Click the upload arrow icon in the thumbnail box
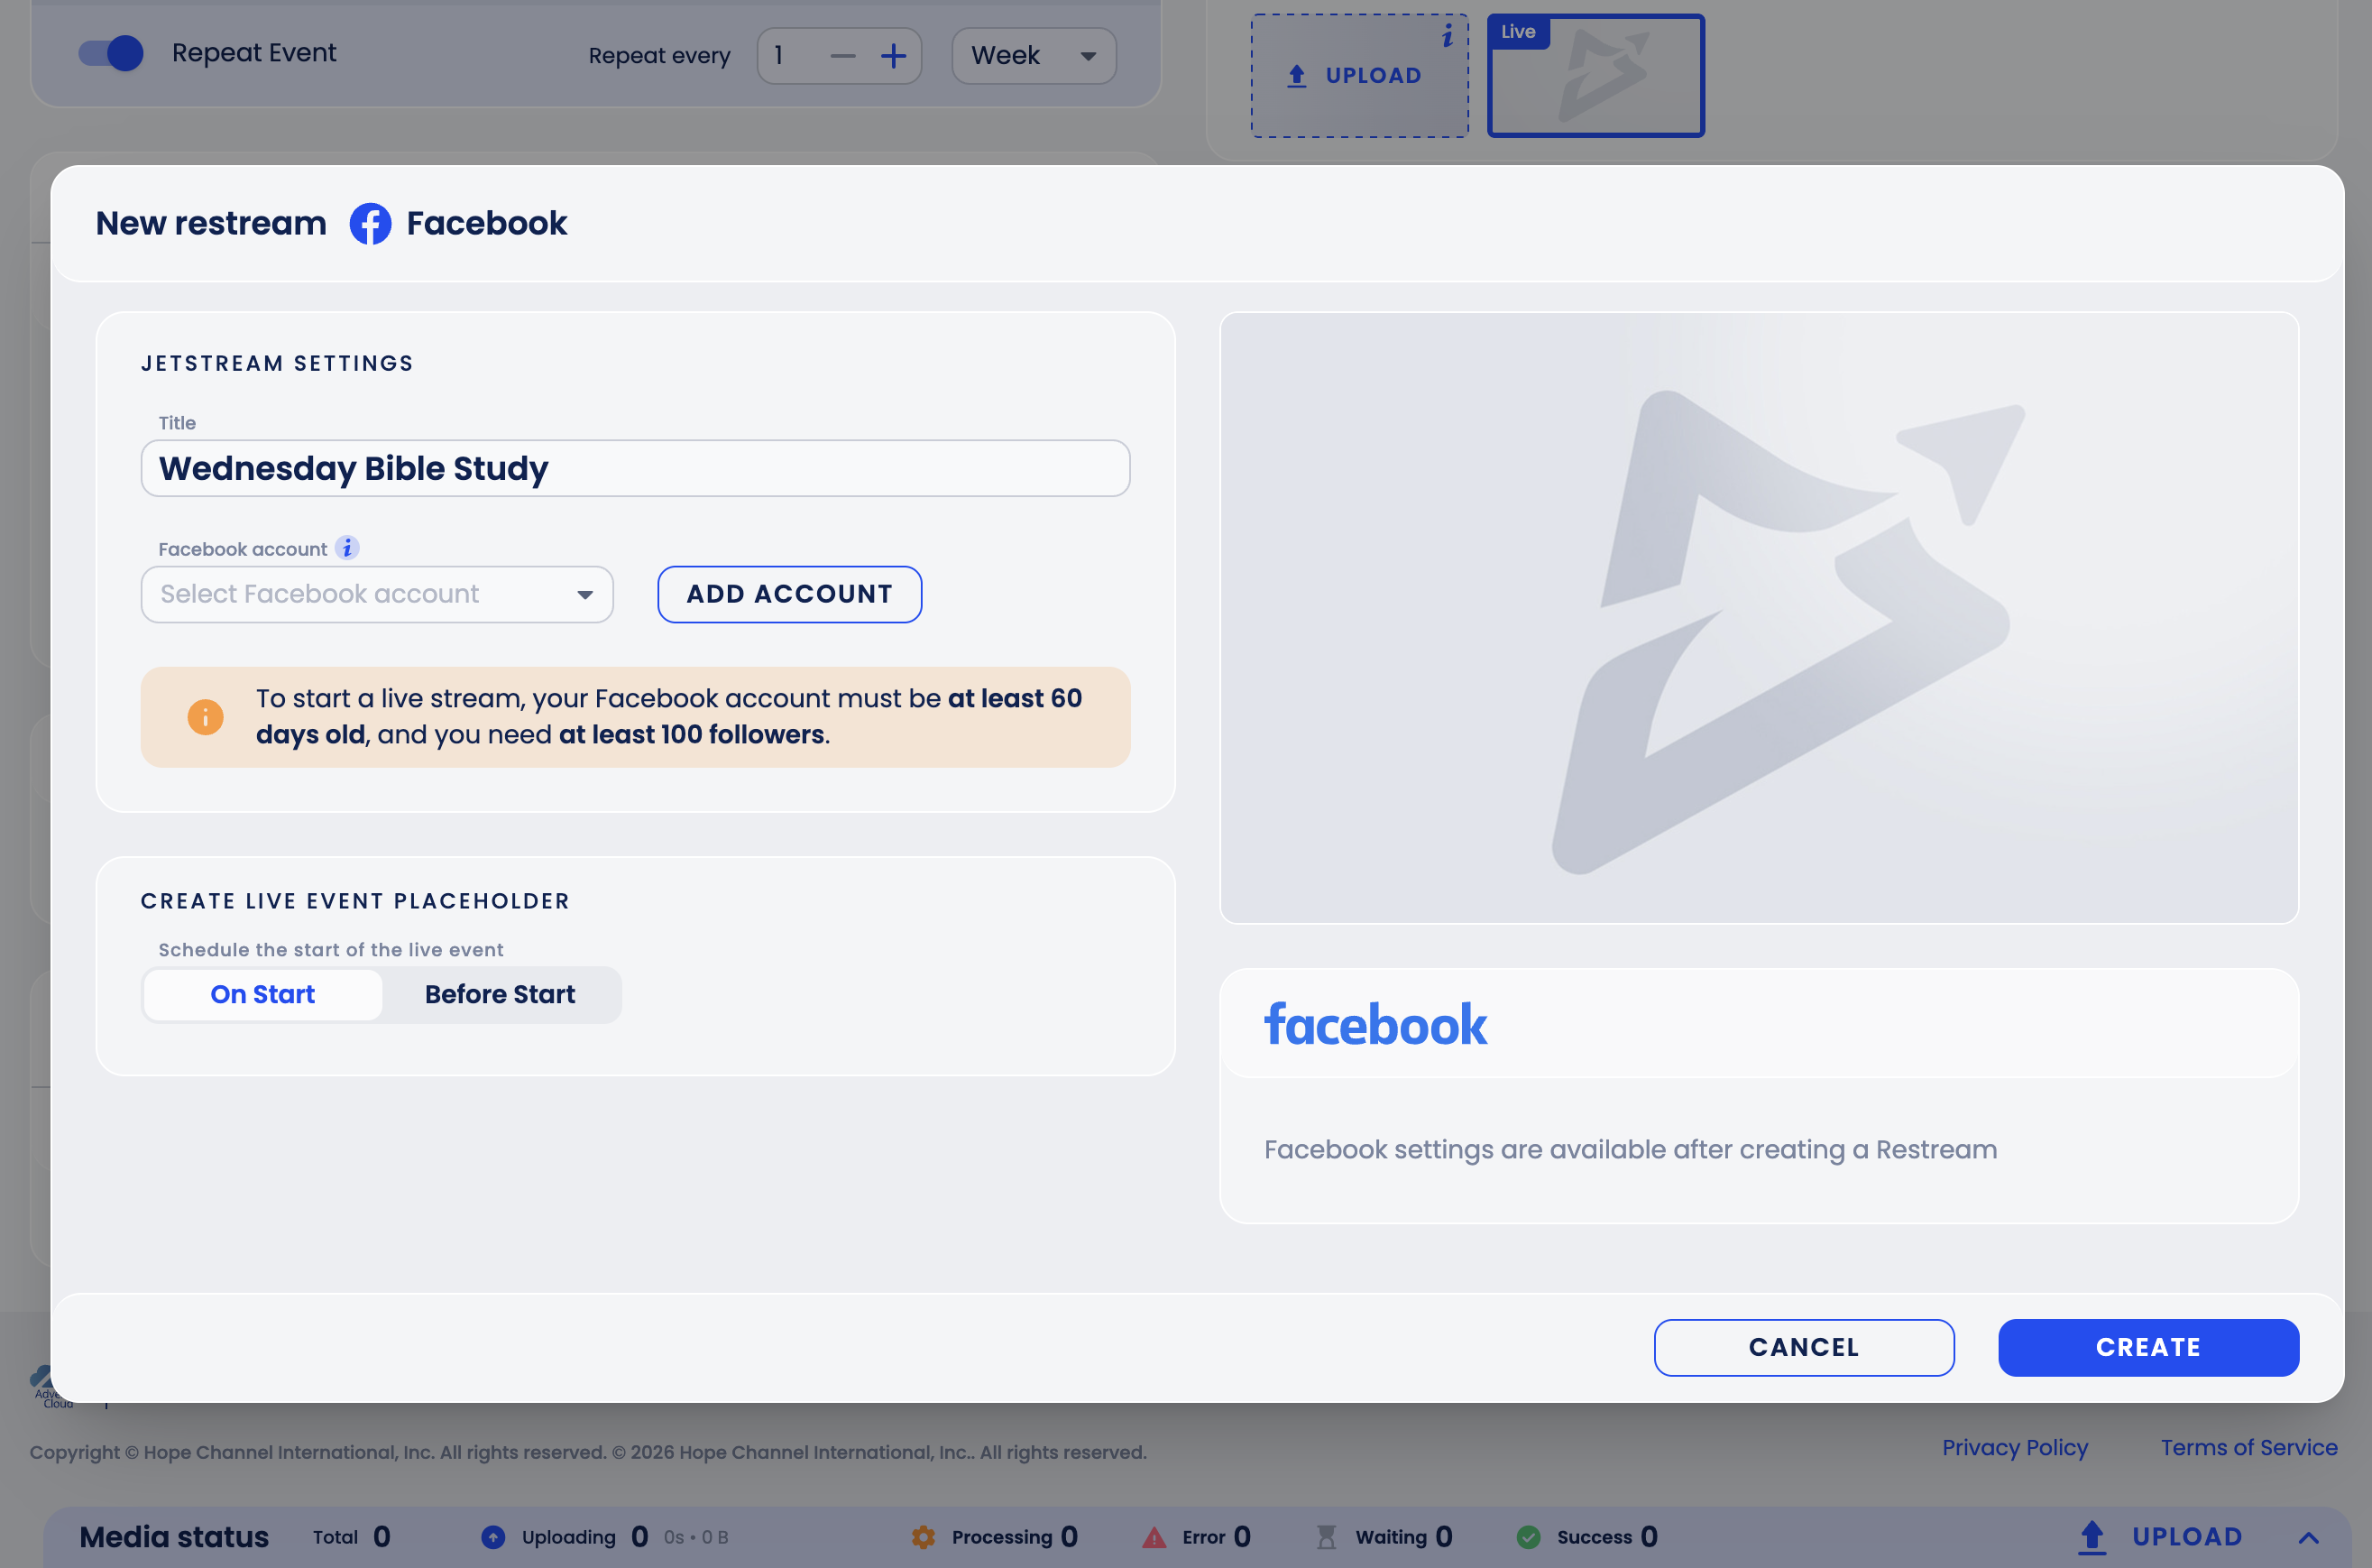Viewport: 2372px width, 1568px height. [1296, 76]
